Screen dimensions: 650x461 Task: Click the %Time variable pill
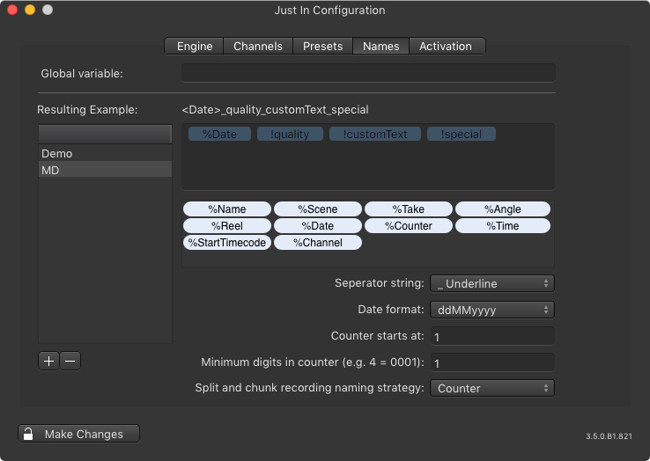click(x=503, y=225)
